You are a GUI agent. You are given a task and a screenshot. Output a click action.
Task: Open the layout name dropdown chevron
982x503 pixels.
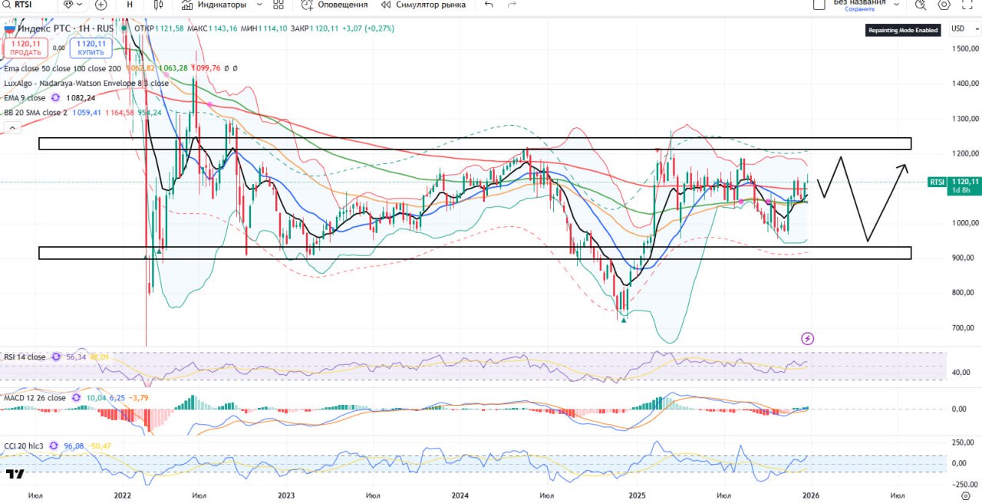click(896, 4)
